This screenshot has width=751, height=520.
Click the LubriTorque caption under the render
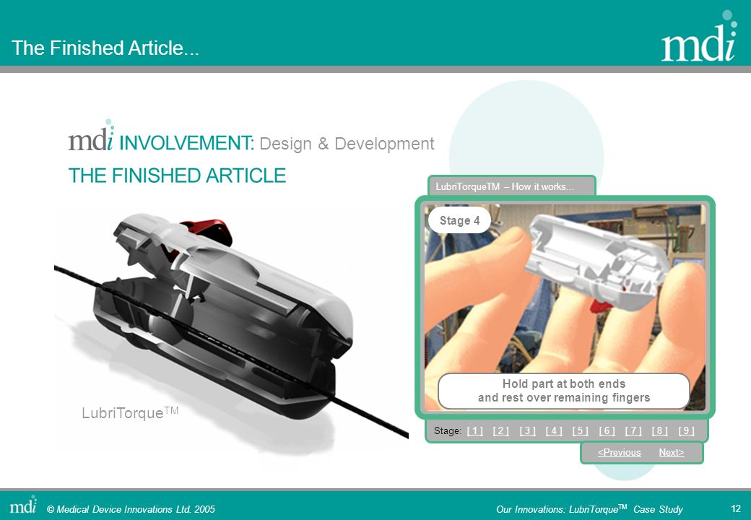[x=130, y=412]
